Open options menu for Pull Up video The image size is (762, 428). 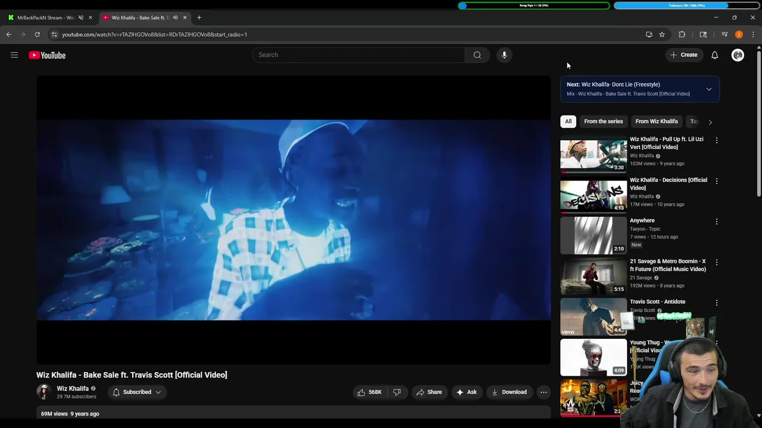[716, 140]
